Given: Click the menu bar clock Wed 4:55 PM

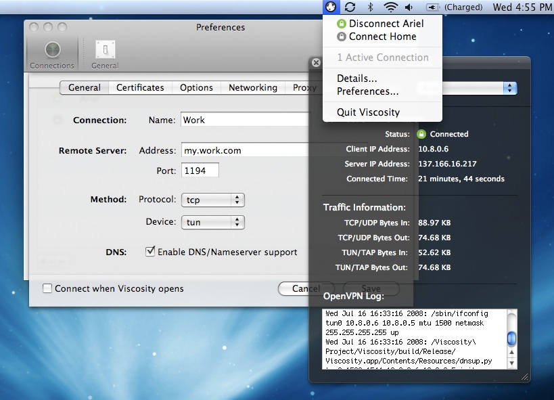Looking at the screenshot, I should [523, 7].
